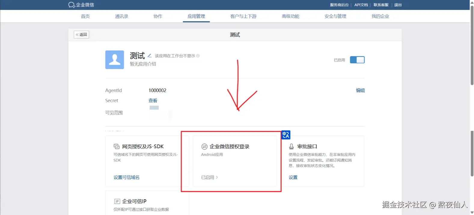Open the 安全与管理 tab
474x215 pixels.
[335, 16]
